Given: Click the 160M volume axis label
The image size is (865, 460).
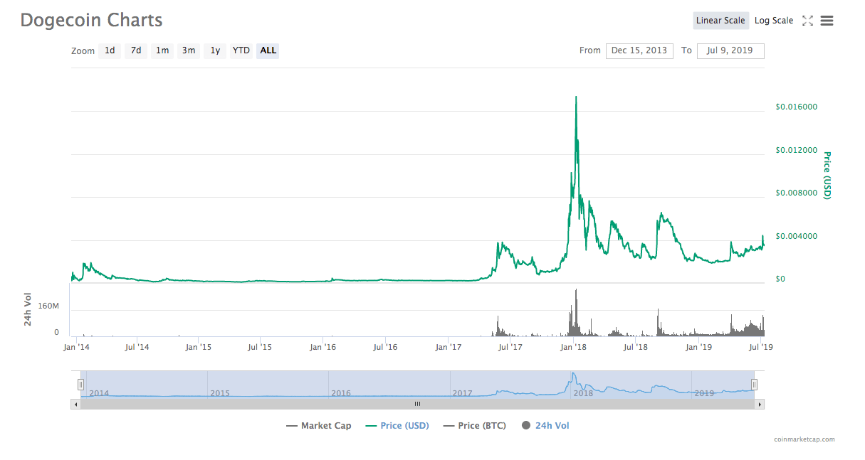Looking at the screenshot, I should tap(48, 306).
